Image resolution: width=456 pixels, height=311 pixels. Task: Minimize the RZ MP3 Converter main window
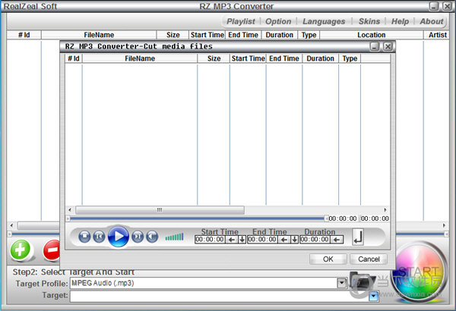pos(434,6)
